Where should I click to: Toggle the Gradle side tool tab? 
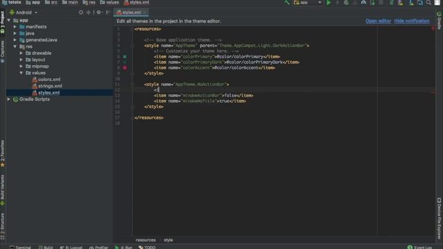[439, 20]
